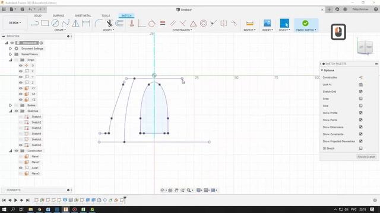Apply the Curvature constraint

pyautogui.click(x=234, y=24)
